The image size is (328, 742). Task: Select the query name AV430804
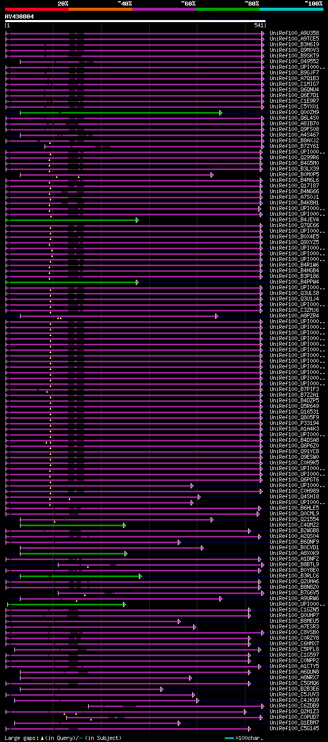click(19, 16)
